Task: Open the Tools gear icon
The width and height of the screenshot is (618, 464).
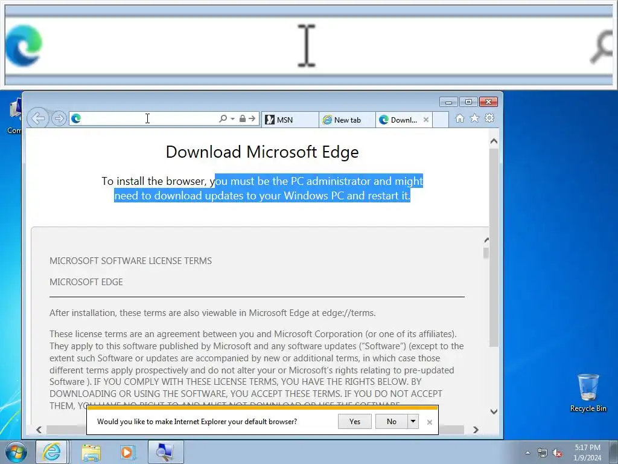Action: pos(489,118)
